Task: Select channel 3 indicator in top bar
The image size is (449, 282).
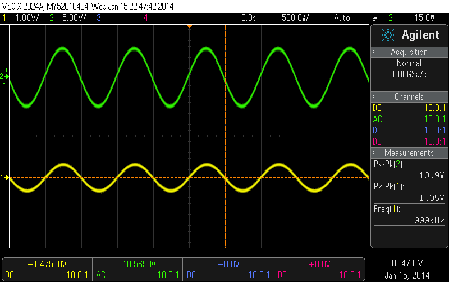Action: (x=98, y=18)
